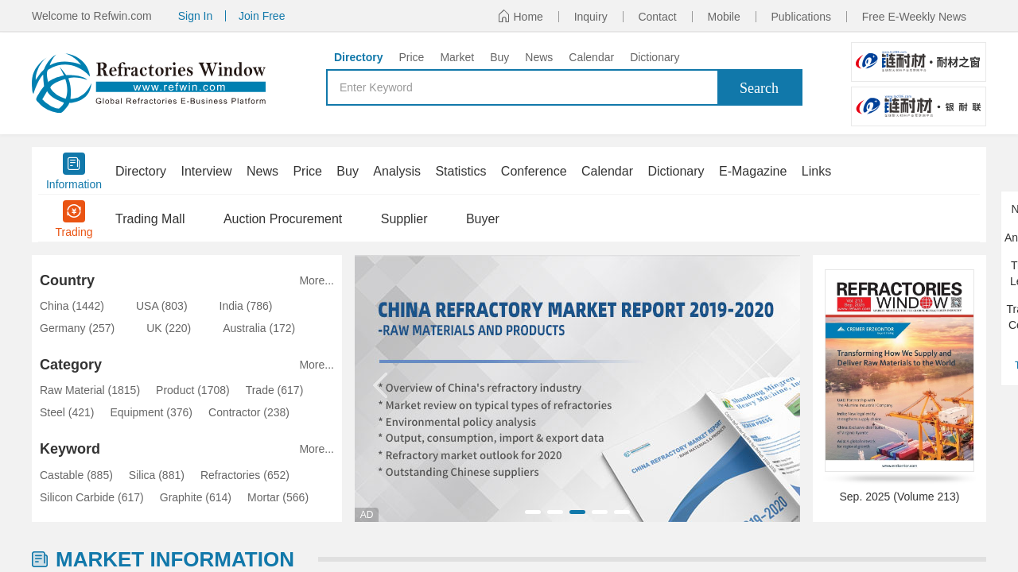Open the blue Information section icon

pyautogui.click(x=74, y=164)
